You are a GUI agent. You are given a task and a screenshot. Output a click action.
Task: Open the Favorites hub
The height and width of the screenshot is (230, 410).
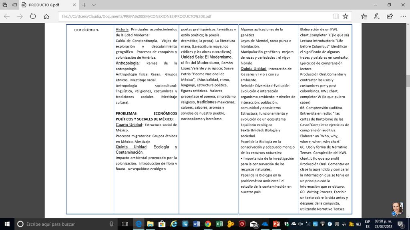364,16
